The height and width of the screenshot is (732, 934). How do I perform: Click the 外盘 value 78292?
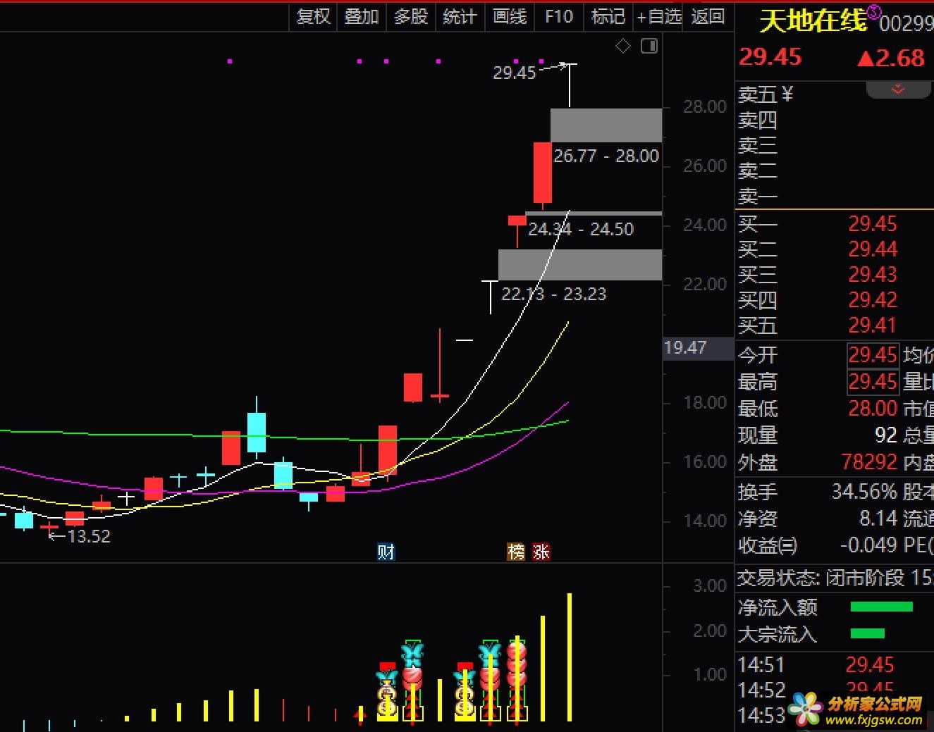(x=869, y=462)
